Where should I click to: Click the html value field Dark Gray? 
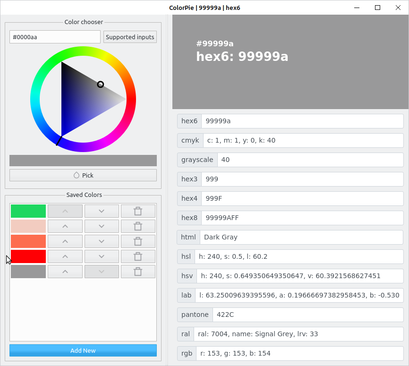[x=301, y=237]
